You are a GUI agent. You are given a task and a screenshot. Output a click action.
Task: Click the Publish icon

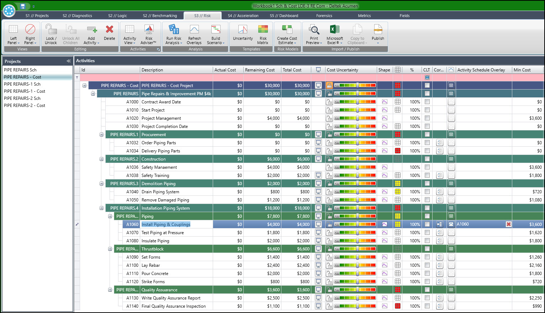point(378,34)
